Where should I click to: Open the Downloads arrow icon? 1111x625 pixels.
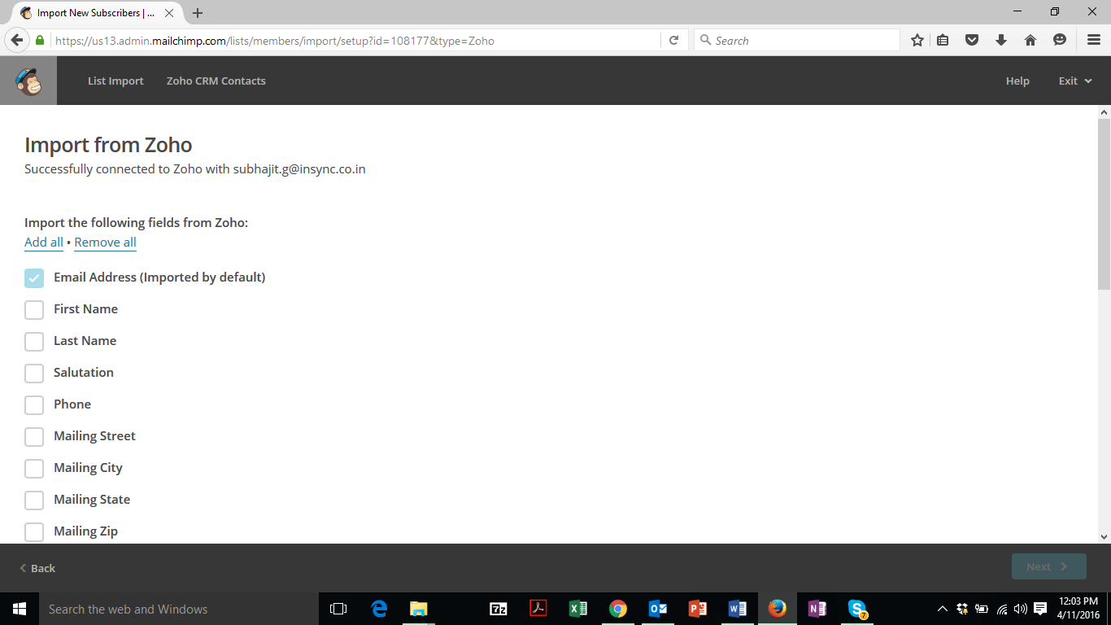point(1001,40)
